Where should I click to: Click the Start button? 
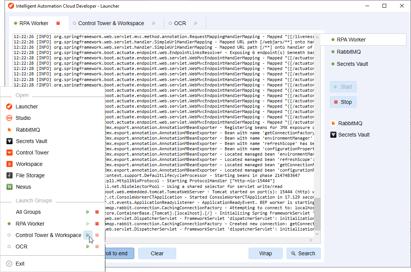click(343, 87)
